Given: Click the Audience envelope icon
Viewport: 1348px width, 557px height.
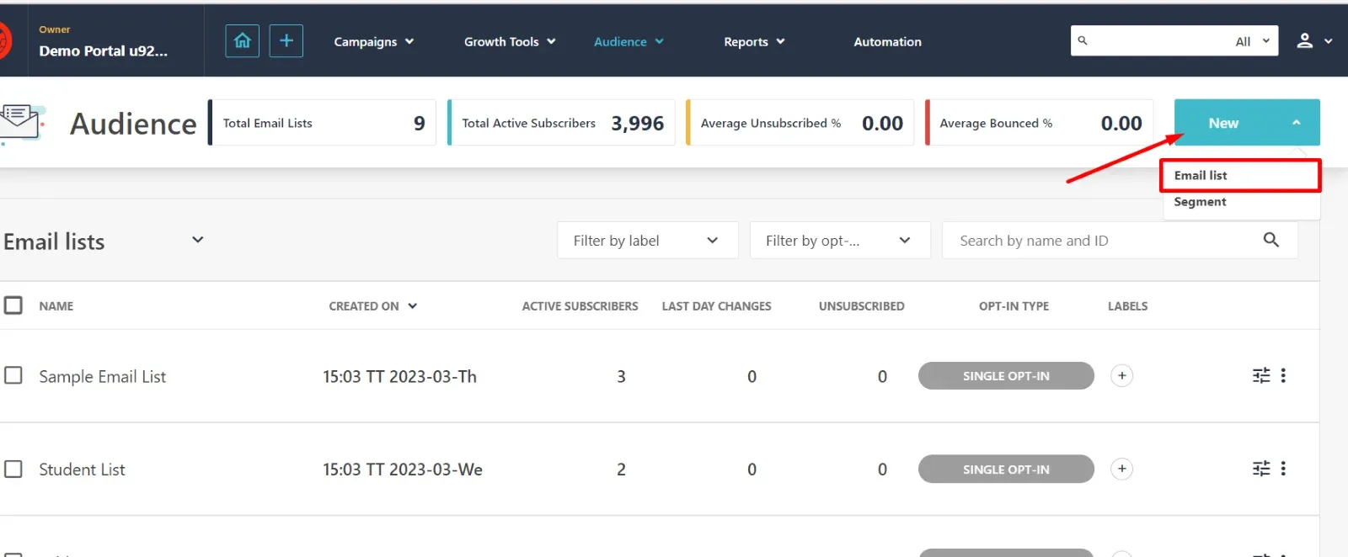Looking at the screenshot, I should [x=21, y=123].
